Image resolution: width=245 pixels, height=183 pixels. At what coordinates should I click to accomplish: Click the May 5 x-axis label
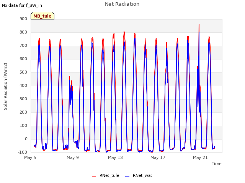click(x=30, y=157)
